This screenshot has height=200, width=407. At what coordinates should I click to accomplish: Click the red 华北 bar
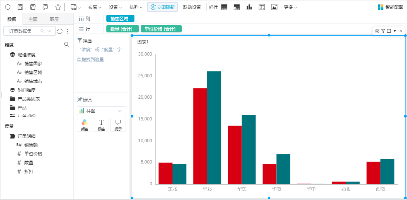(x=200, y=136)
